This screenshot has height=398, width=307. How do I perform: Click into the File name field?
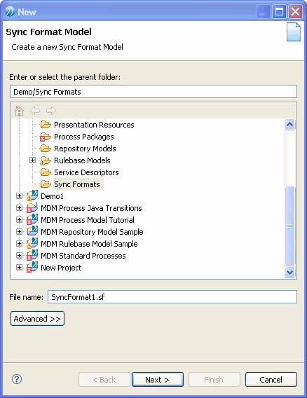point(172,296)
